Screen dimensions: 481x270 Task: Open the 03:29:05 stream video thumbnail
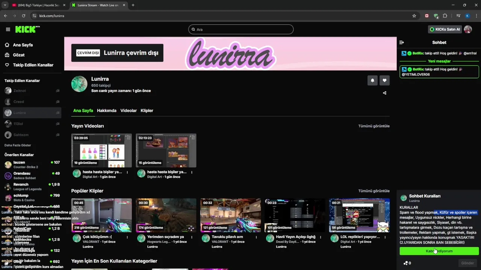101,150
